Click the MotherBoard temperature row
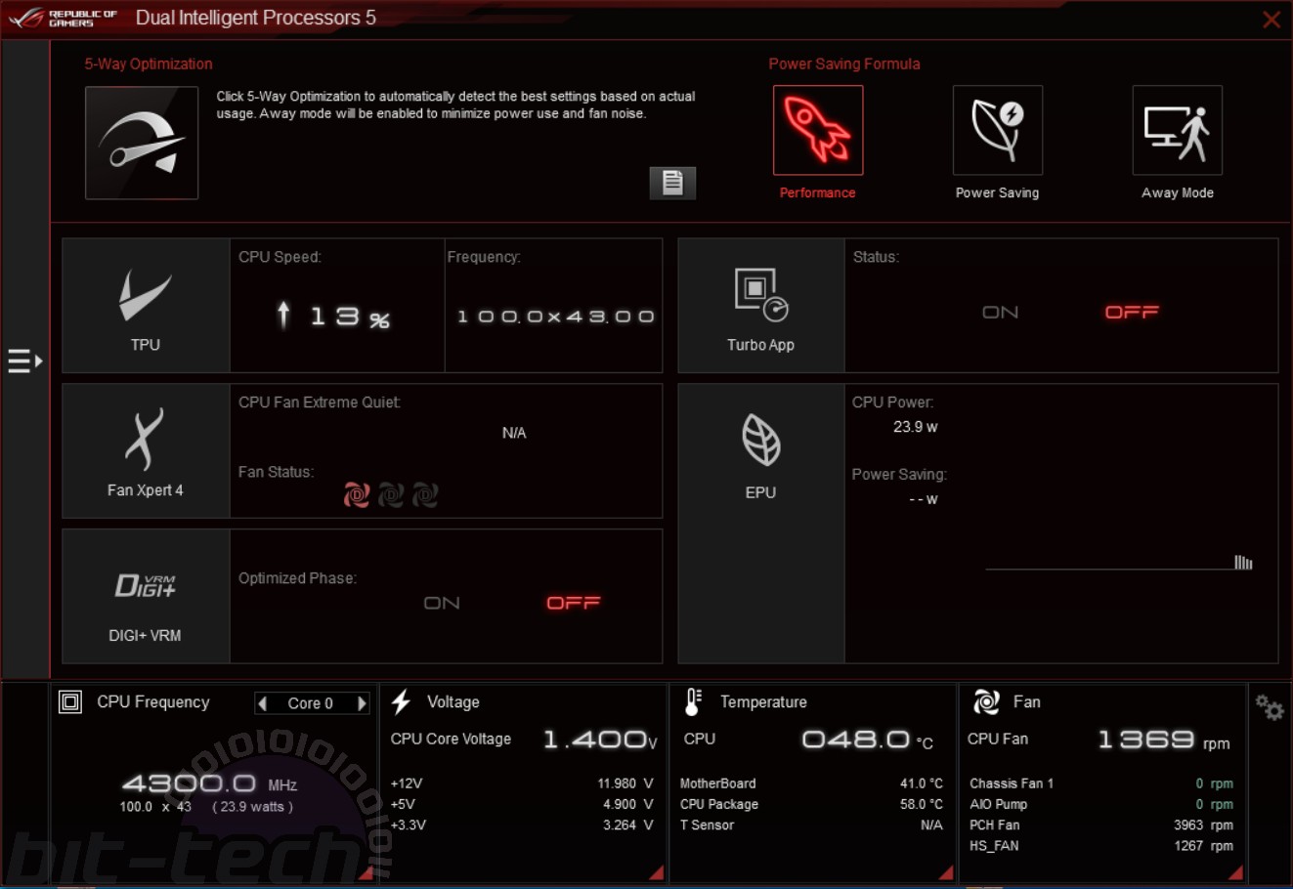Screen dimensions: 1293x889 [811, 783]
